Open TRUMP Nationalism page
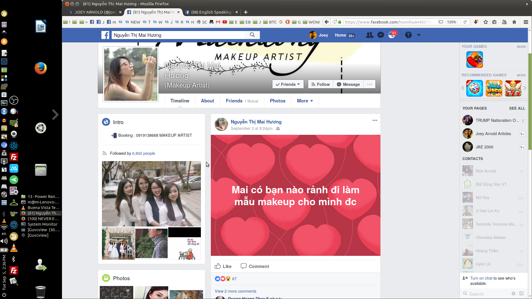Image resolution: width=532 pixels, height=299 pixels. 493,120
